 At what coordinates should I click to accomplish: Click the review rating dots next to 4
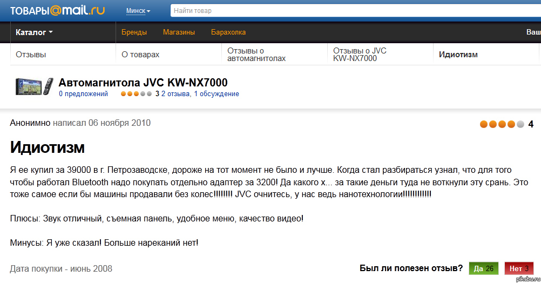tap(502, 124)
